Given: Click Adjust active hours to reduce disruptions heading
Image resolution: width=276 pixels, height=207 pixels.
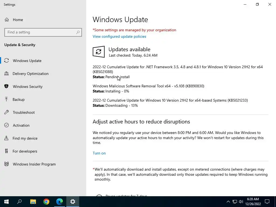Looking at the screenshot, I should pyautogui.click(x=141, y=122).
